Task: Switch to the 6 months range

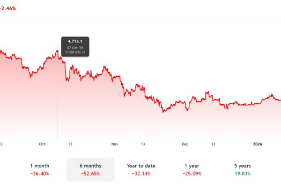Action: click(90, 169)
